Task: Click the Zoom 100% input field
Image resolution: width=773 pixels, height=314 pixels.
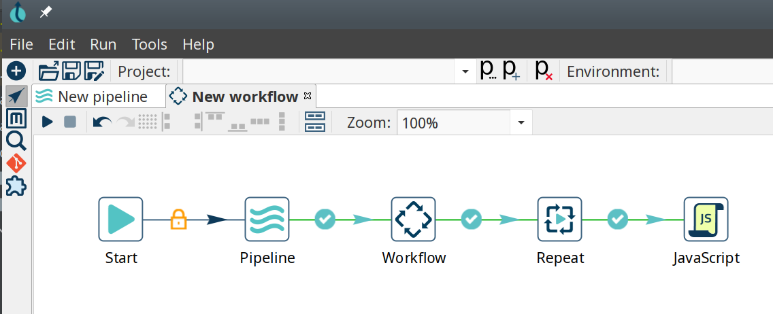Action: tap(453, 123)
